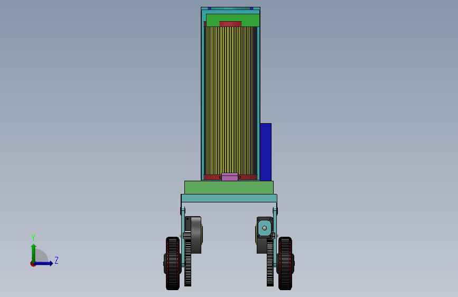Select the large green base plate
Viewport: 458px width, 297px height.
click(229, 188)
